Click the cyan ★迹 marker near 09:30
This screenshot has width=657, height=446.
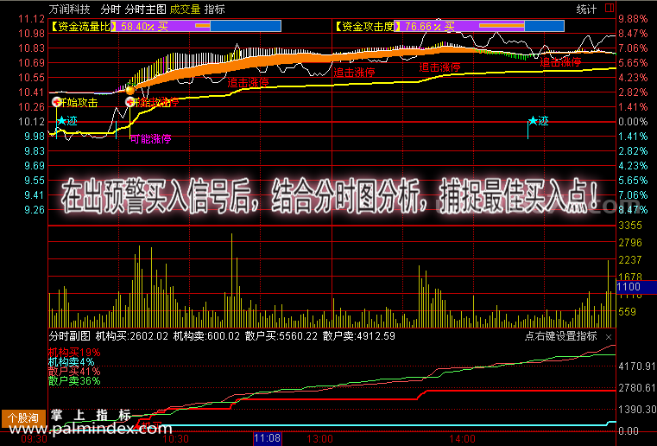click(67, 121)
